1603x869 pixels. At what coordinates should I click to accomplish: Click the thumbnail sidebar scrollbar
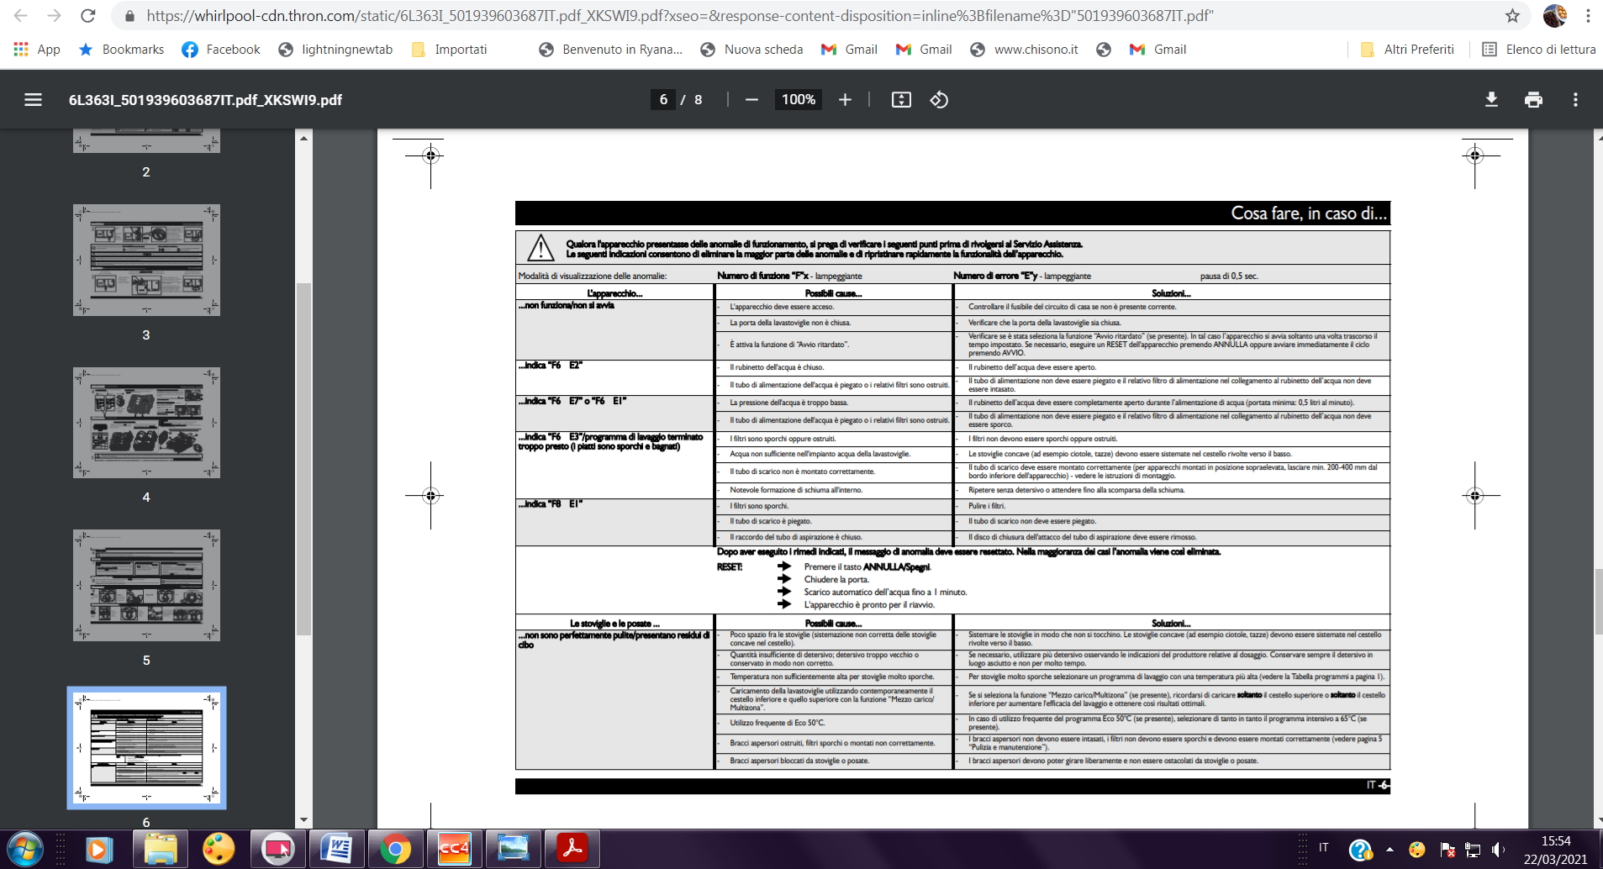(x=303, y=458)
